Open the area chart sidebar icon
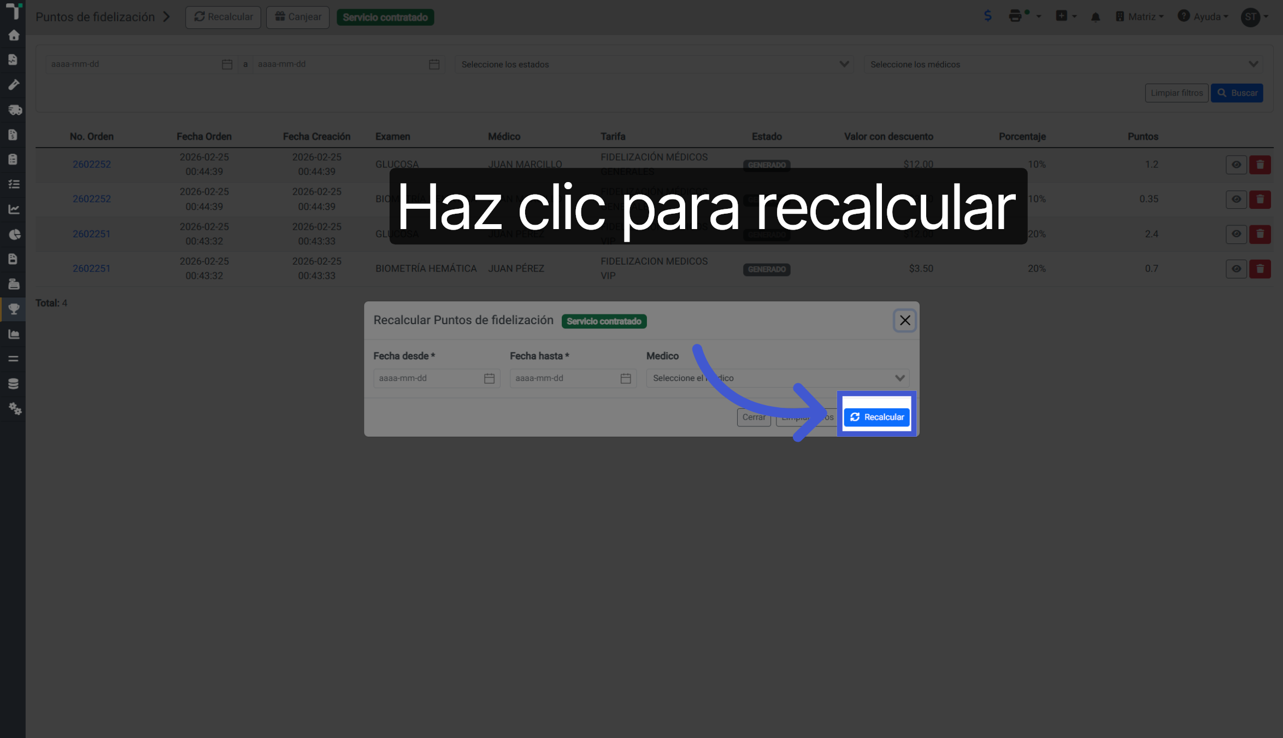1283x738 pixels. (14, 334)
